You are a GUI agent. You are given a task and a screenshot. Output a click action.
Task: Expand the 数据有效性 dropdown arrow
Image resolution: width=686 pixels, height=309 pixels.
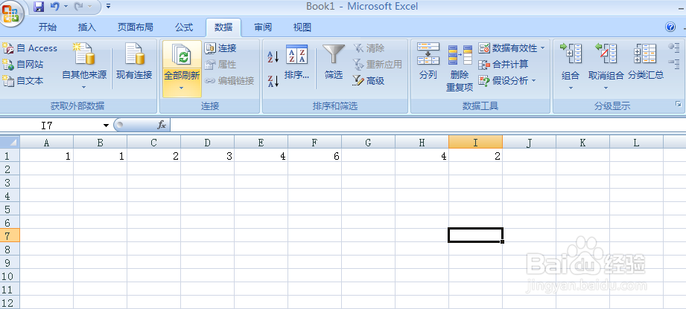coord(543,48)
